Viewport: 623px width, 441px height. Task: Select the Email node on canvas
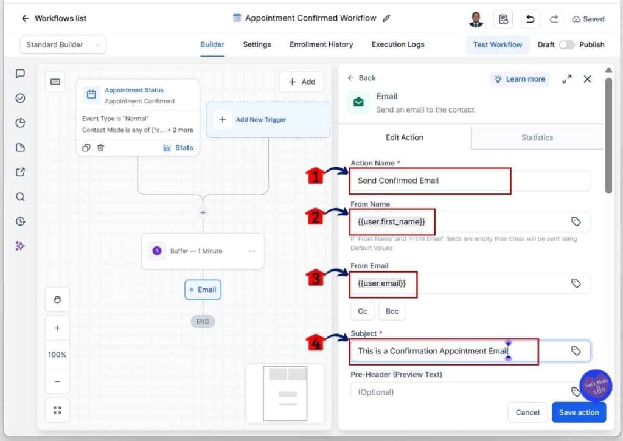(203, 290)
